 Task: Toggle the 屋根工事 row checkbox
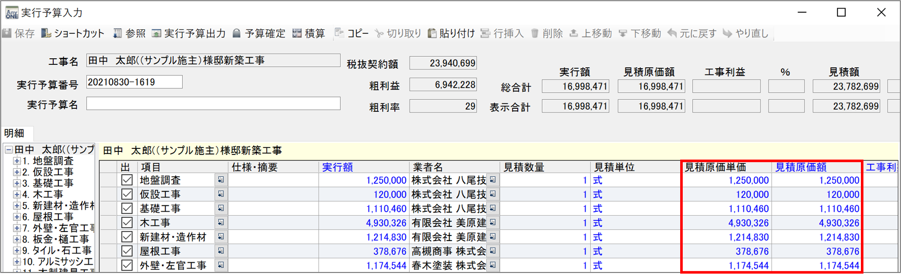(x=127, y=251)
